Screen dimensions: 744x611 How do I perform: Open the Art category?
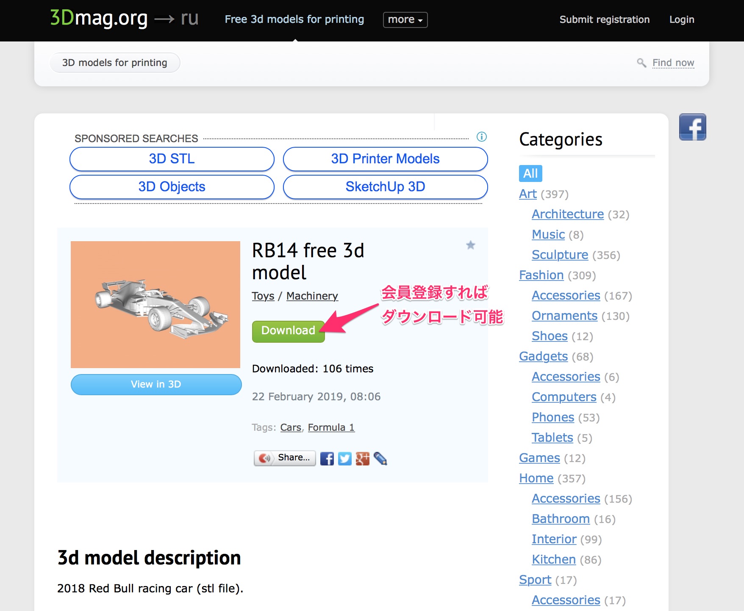528,194
